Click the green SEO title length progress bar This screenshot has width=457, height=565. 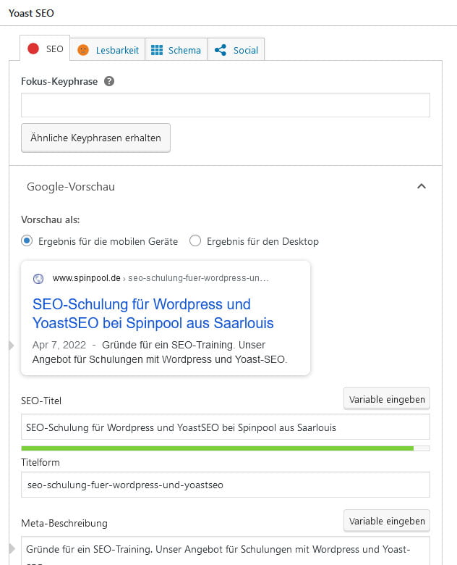(x=226, y=448)
